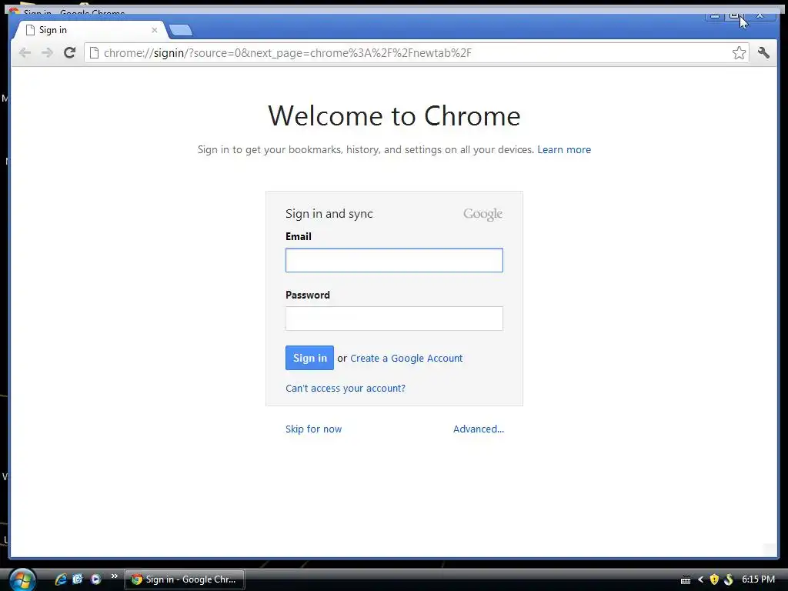This screenshot has width=788, height=591.
Task: Click the browser forward arrow
Action: point(47,53)
